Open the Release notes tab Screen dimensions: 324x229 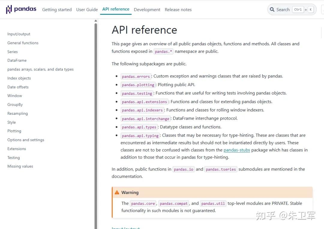click(178, 10)
